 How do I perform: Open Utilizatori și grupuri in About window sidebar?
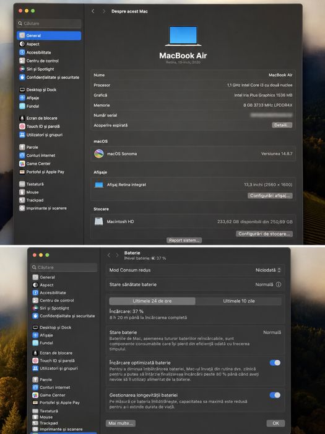(x=41, y=135)
